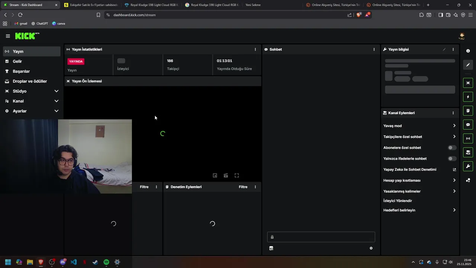Open Spotify from the taskbar

(x=106, y=262)
